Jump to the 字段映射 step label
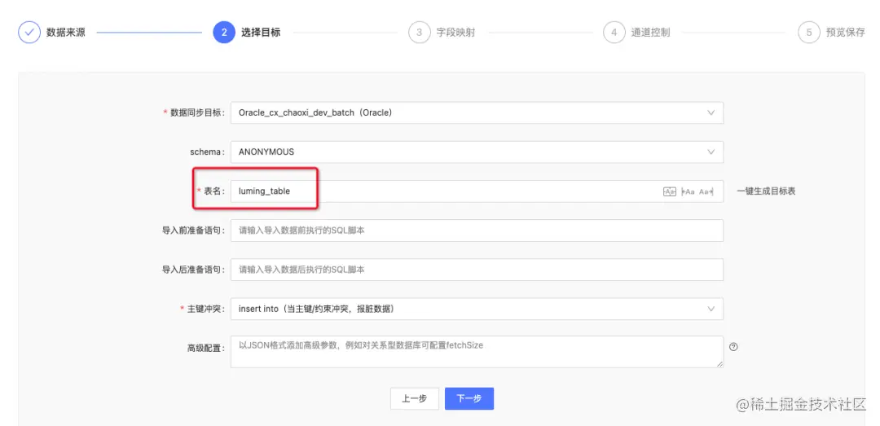Viewport: 880px width, 426px height. 455,33
